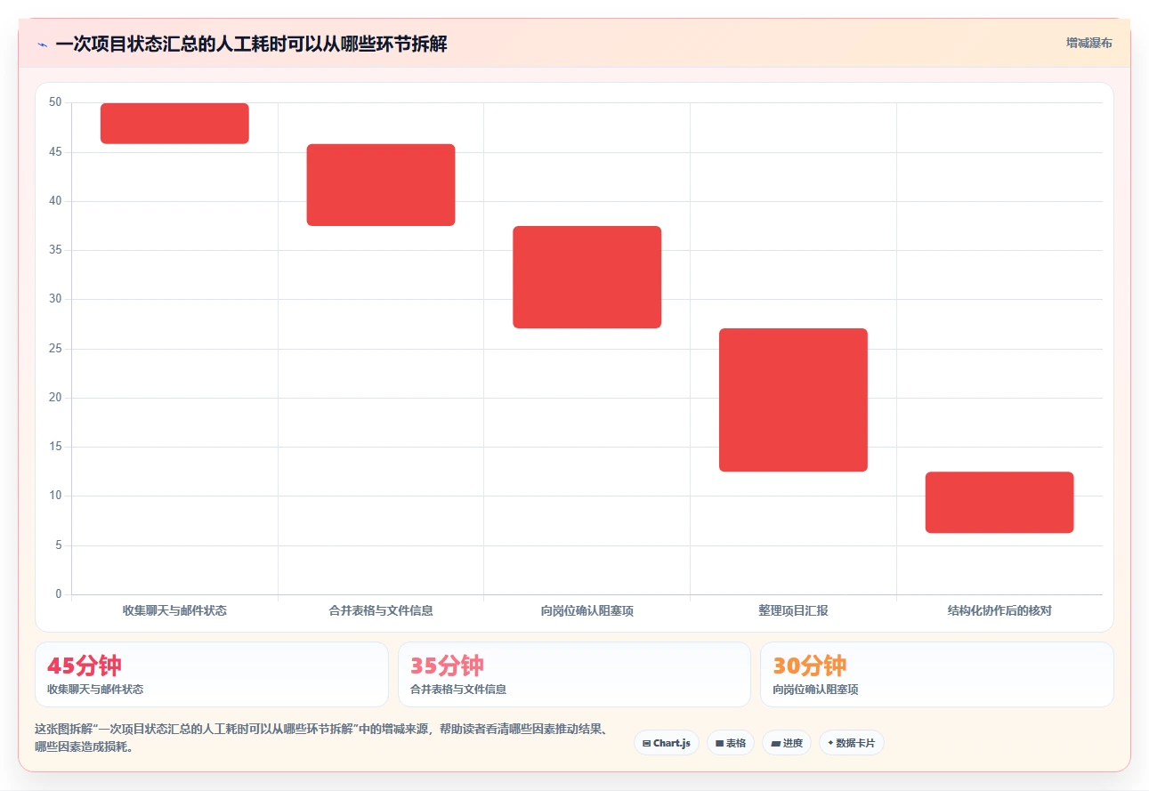
Task: Select the red bar for 合并表格与文件信息
Action: click(381, 185)
